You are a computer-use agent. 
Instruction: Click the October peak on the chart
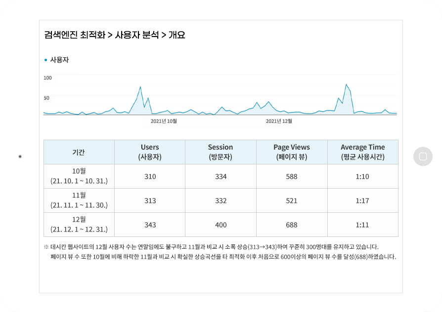pos(140,87)
